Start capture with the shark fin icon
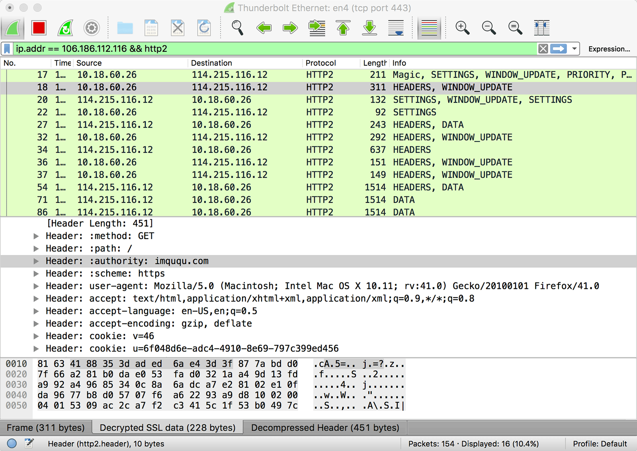 [13, 28]
